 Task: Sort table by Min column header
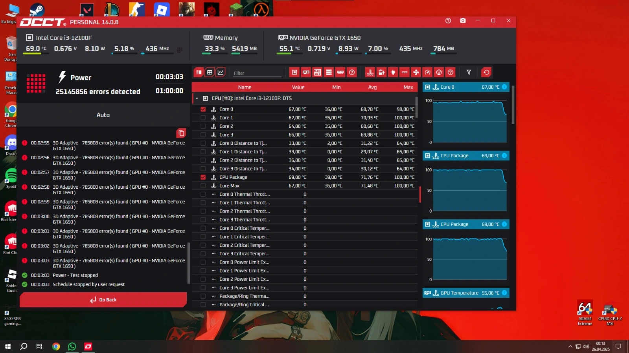point(337,87)
